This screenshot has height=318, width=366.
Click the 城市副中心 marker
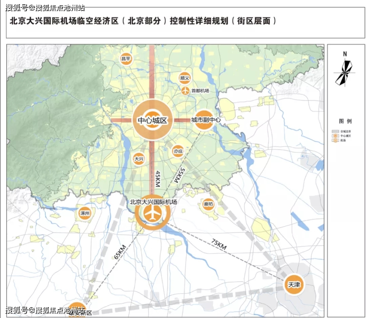point(205,120)
